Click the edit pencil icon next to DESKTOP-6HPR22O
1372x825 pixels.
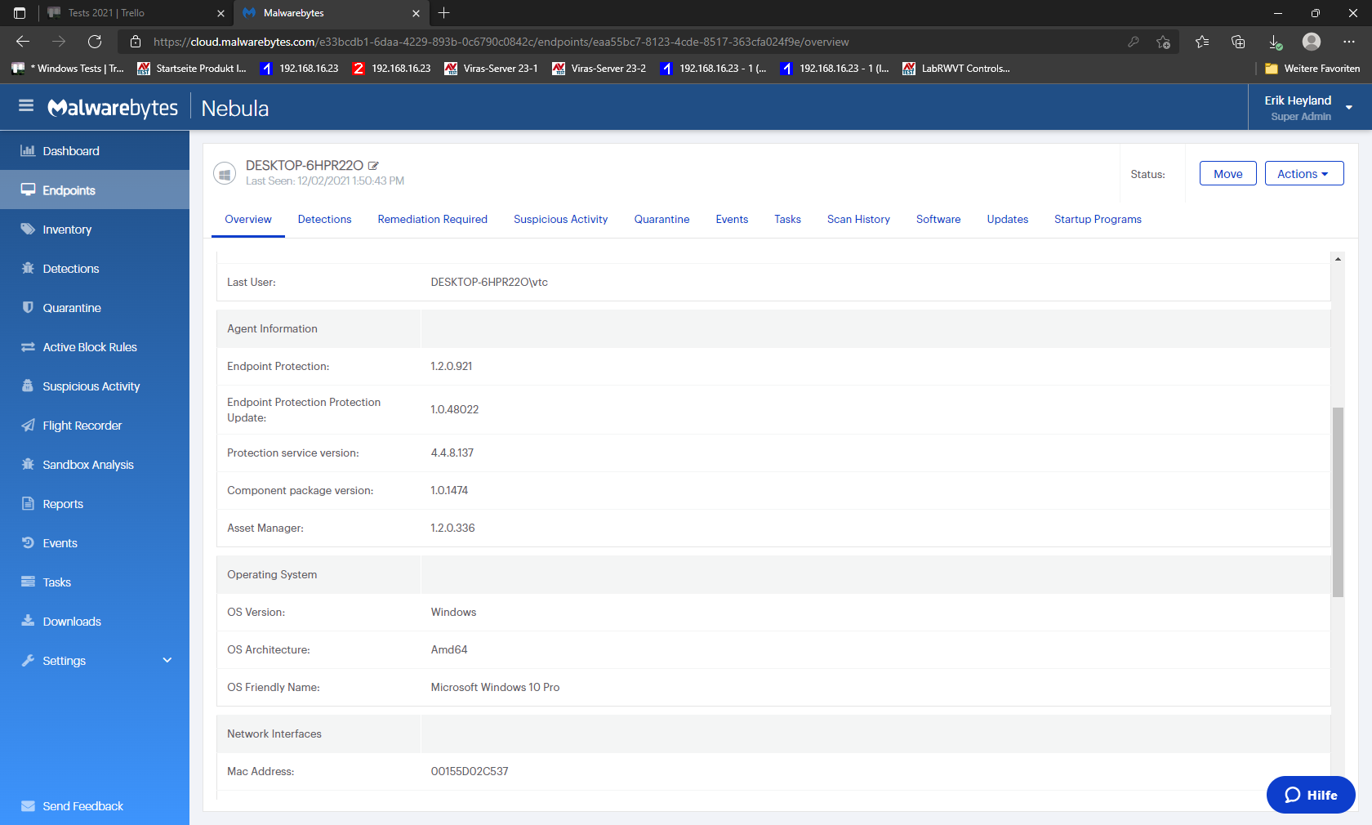(373, 166)
